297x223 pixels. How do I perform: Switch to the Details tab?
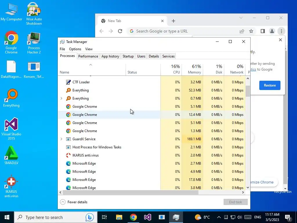(x=154, y=56)
